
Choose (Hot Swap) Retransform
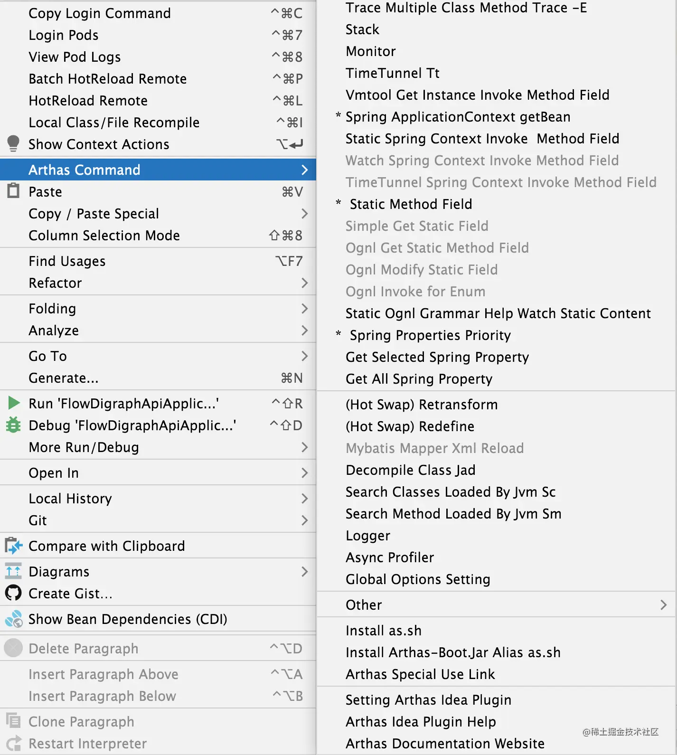click(x=496, y=405)
